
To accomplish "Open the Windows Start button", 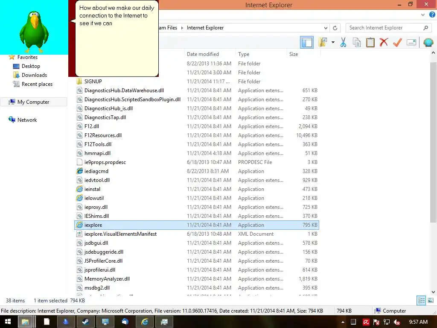I will (x=8, y=322).
